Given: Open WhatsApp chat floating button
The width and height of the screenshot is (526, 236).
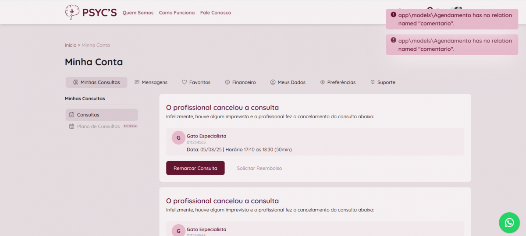Looking at the screenshot, I should (509, 222).
